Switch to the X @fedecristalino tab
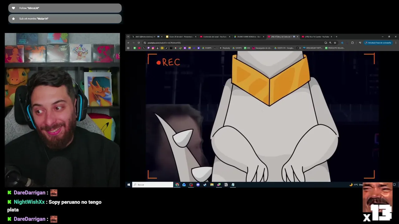Image resolution: width=399 pixels, height=224 pixels. 147,37
